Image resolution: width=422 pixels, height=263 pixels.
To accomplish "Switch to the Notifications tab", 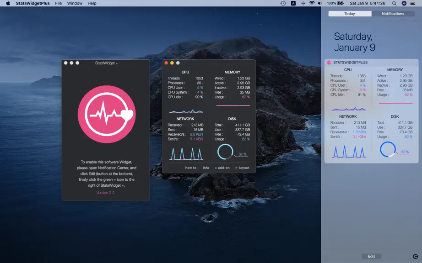I will click(x=393, y=14).
